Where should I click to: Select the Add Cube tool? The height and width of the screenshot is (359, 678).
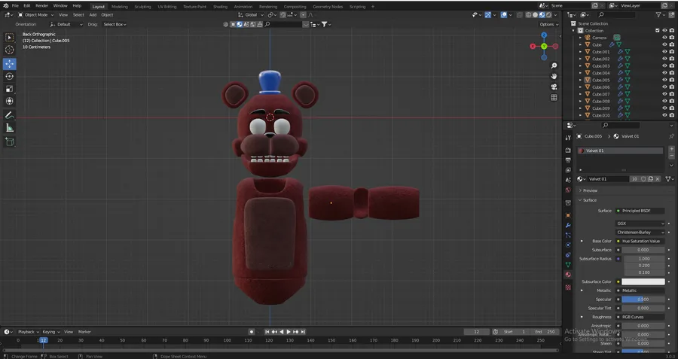10,141
